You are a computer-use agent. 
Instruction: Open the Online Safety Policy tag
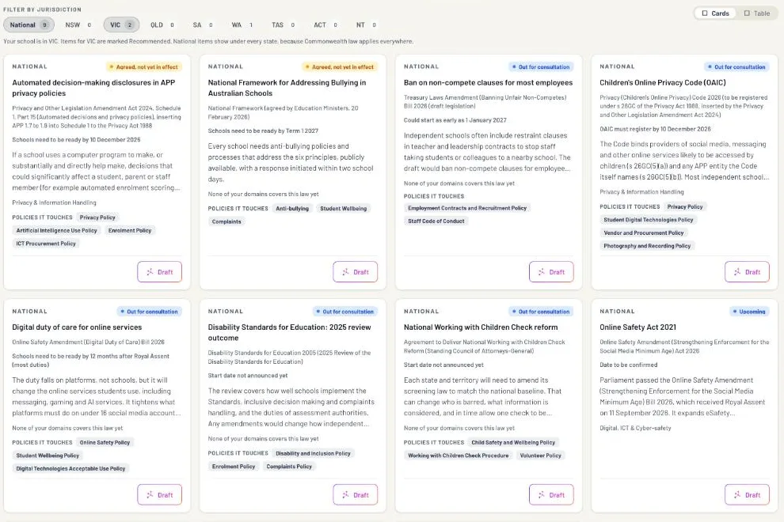pos(105,442)
